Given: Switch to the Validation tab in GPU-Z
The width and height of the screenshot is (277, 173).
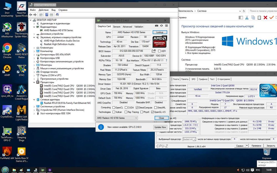Looking at the screenshot, I should (139, 27).
